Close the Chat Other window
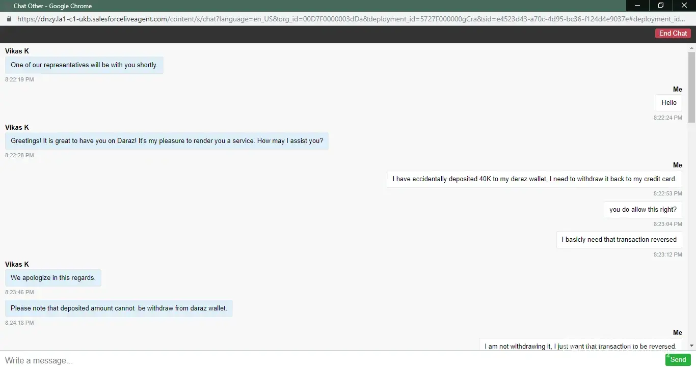Screen dimensions: 696x369 coord(684,6)
